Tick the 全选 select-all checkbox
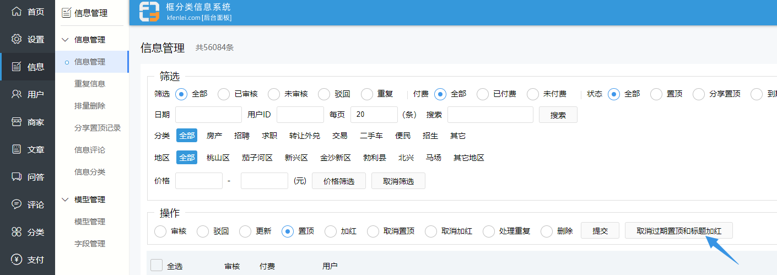777x275 pixels. [157, 266]
